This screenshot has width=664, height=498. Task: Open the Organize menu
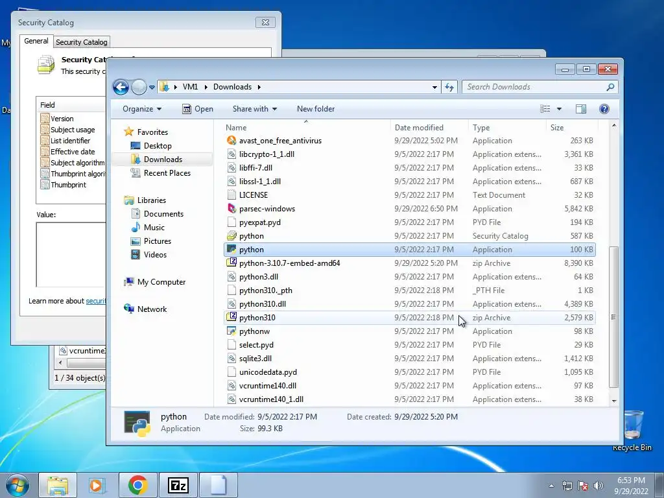tap(142, 109)
